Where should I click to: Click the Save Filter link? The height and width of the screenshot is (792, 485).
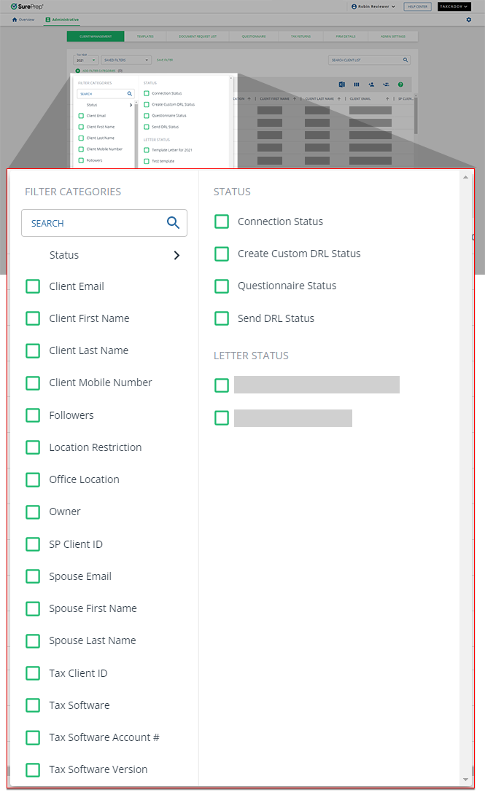[164, 60]
